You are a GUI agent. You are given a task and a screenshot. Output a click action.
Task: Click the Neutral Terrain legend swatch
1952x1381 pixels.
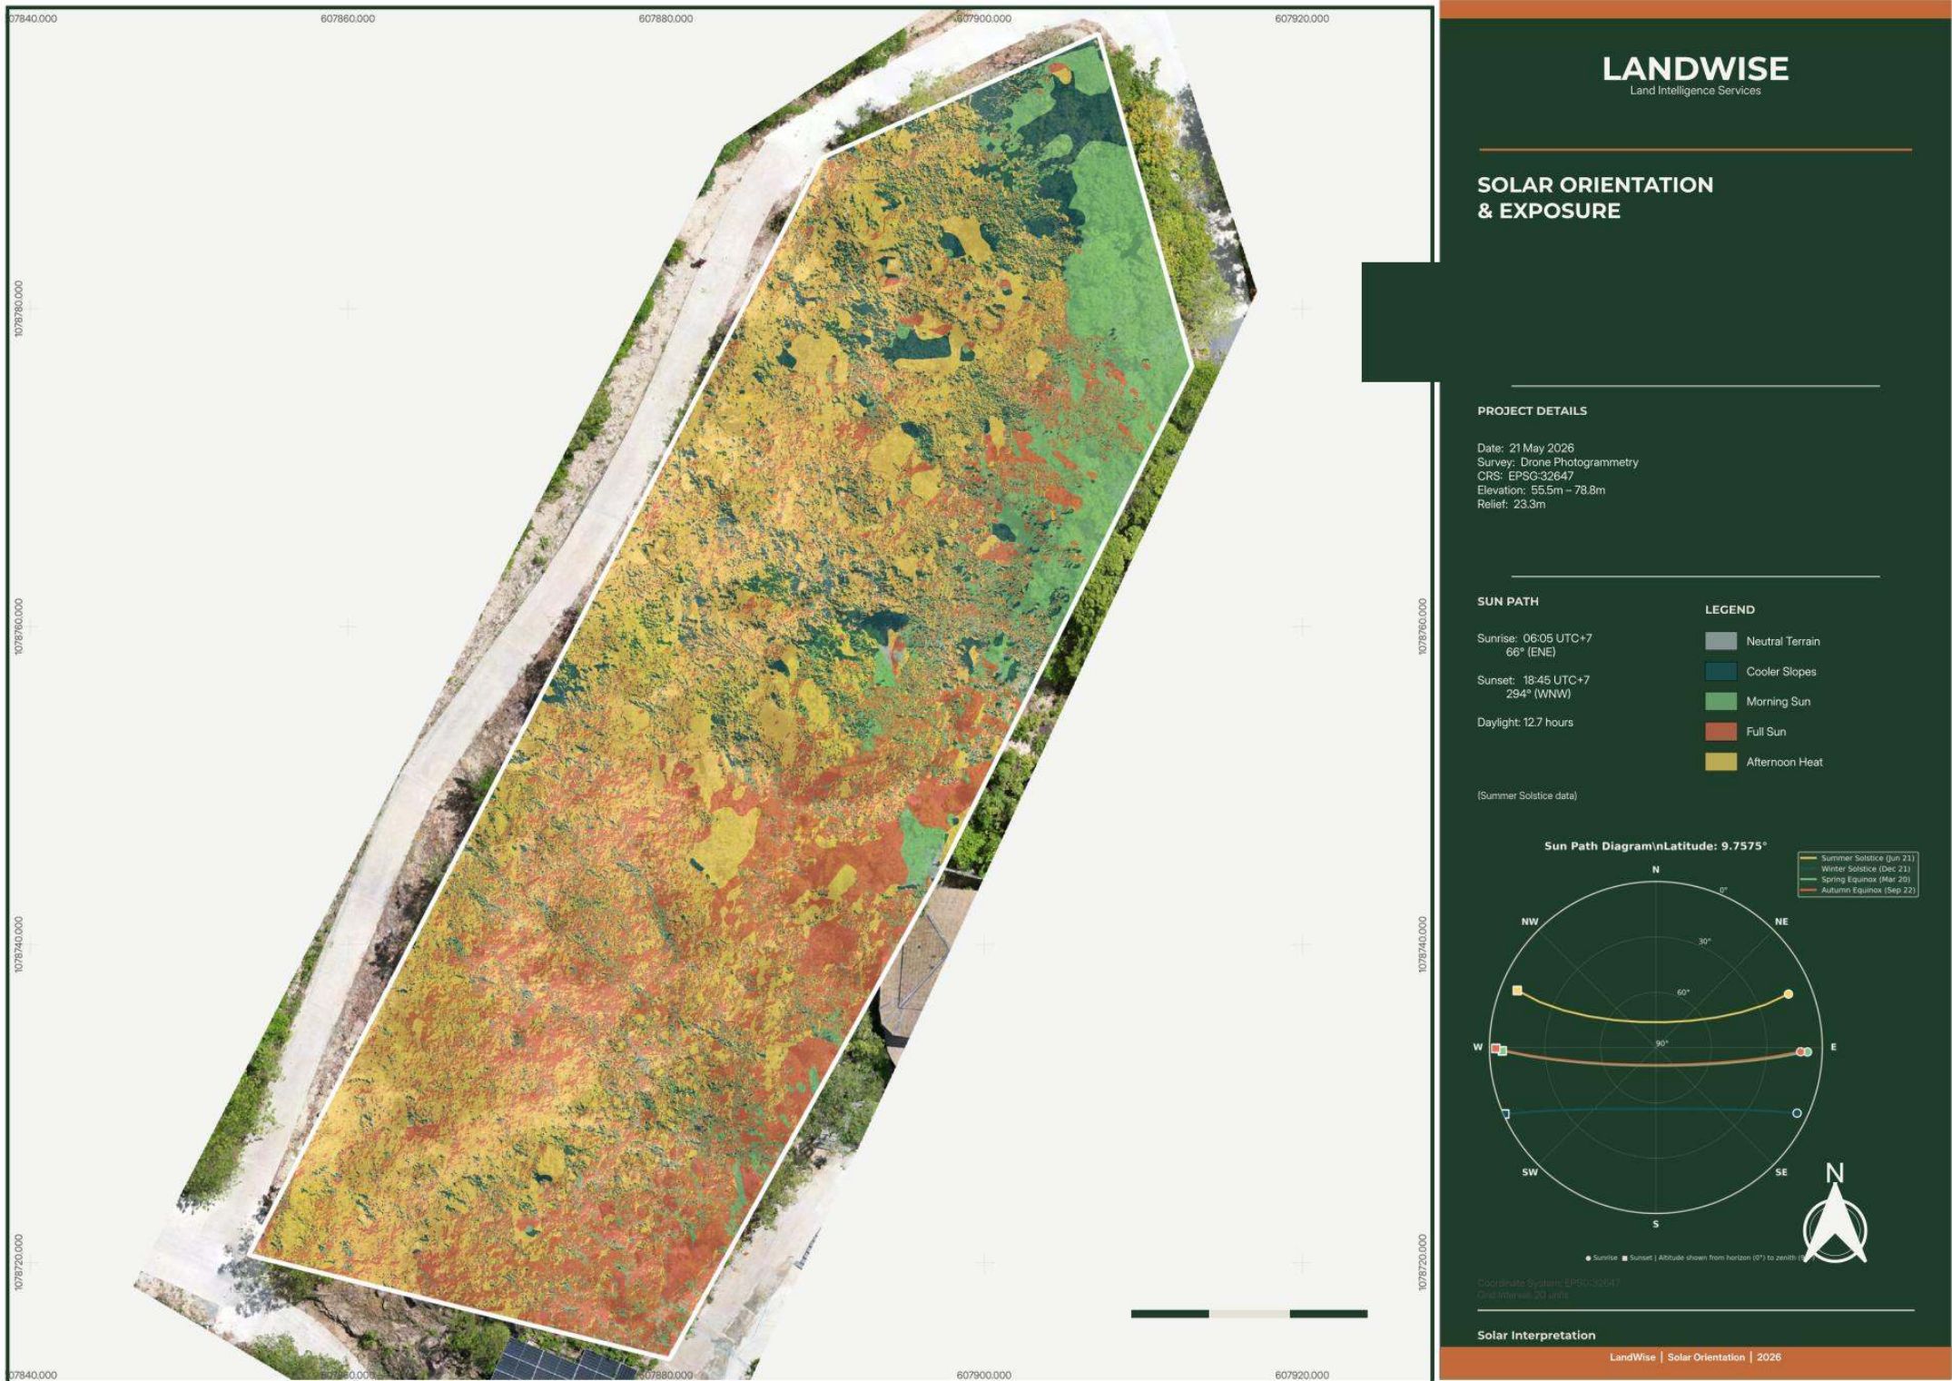coord(1720,641)
